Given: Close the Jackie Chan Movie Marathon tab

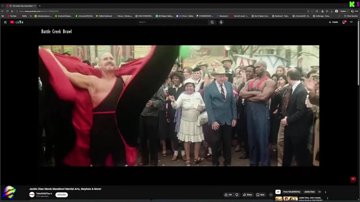Looking at the screenshot, I should coord(35,6).
